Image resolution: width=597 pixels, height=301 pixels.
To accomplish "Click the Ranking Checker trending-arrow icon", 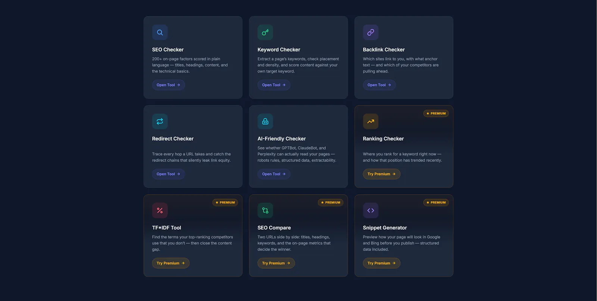I will [x=371, y=121].
